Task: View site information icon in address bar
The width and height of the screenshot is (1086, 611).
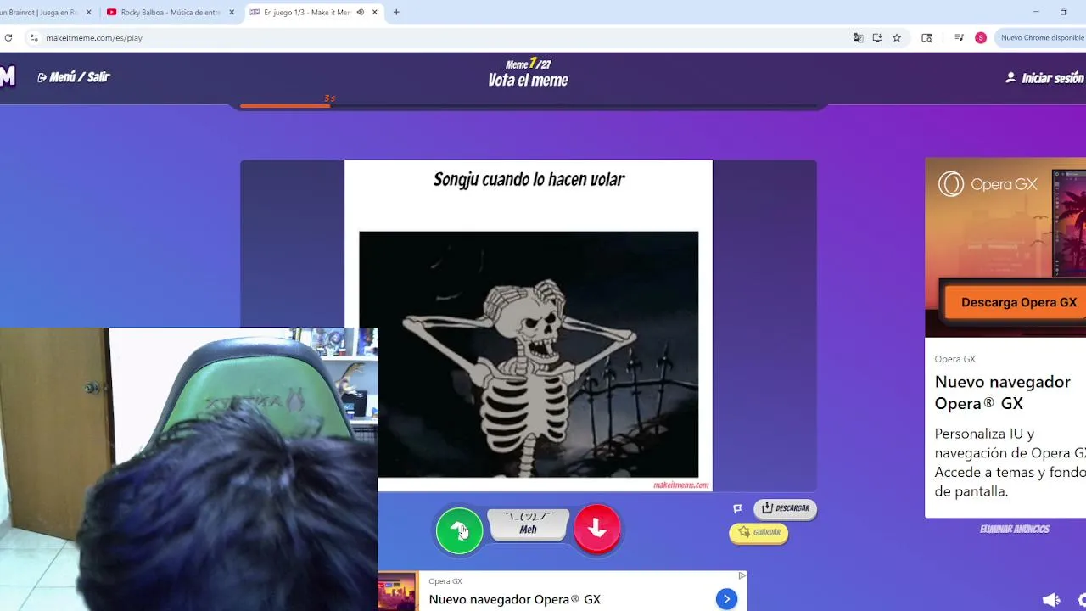Action: point(34,37)
